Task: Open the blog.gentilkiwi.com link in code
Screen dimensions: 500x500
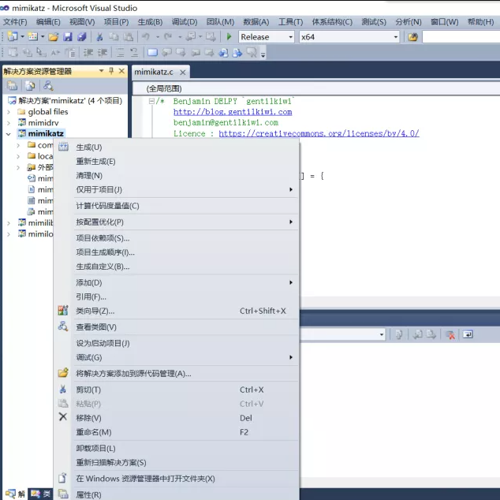Action: coord(233,112)
